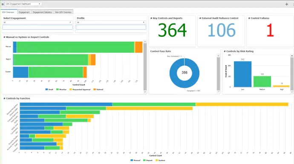This screenshot has width=294, height=164.
Task: Click the 356 donut center total
Action: tap(184, 73)
